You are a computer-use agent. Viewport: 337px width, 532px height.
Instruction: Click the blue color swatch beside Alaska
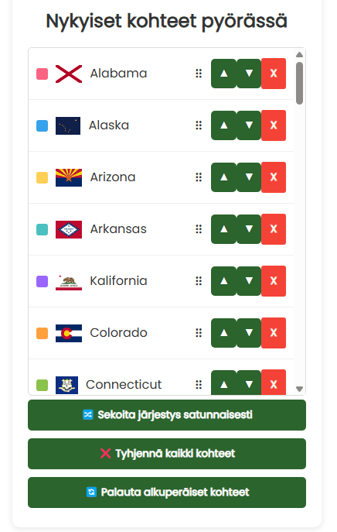tap(42, 125)
